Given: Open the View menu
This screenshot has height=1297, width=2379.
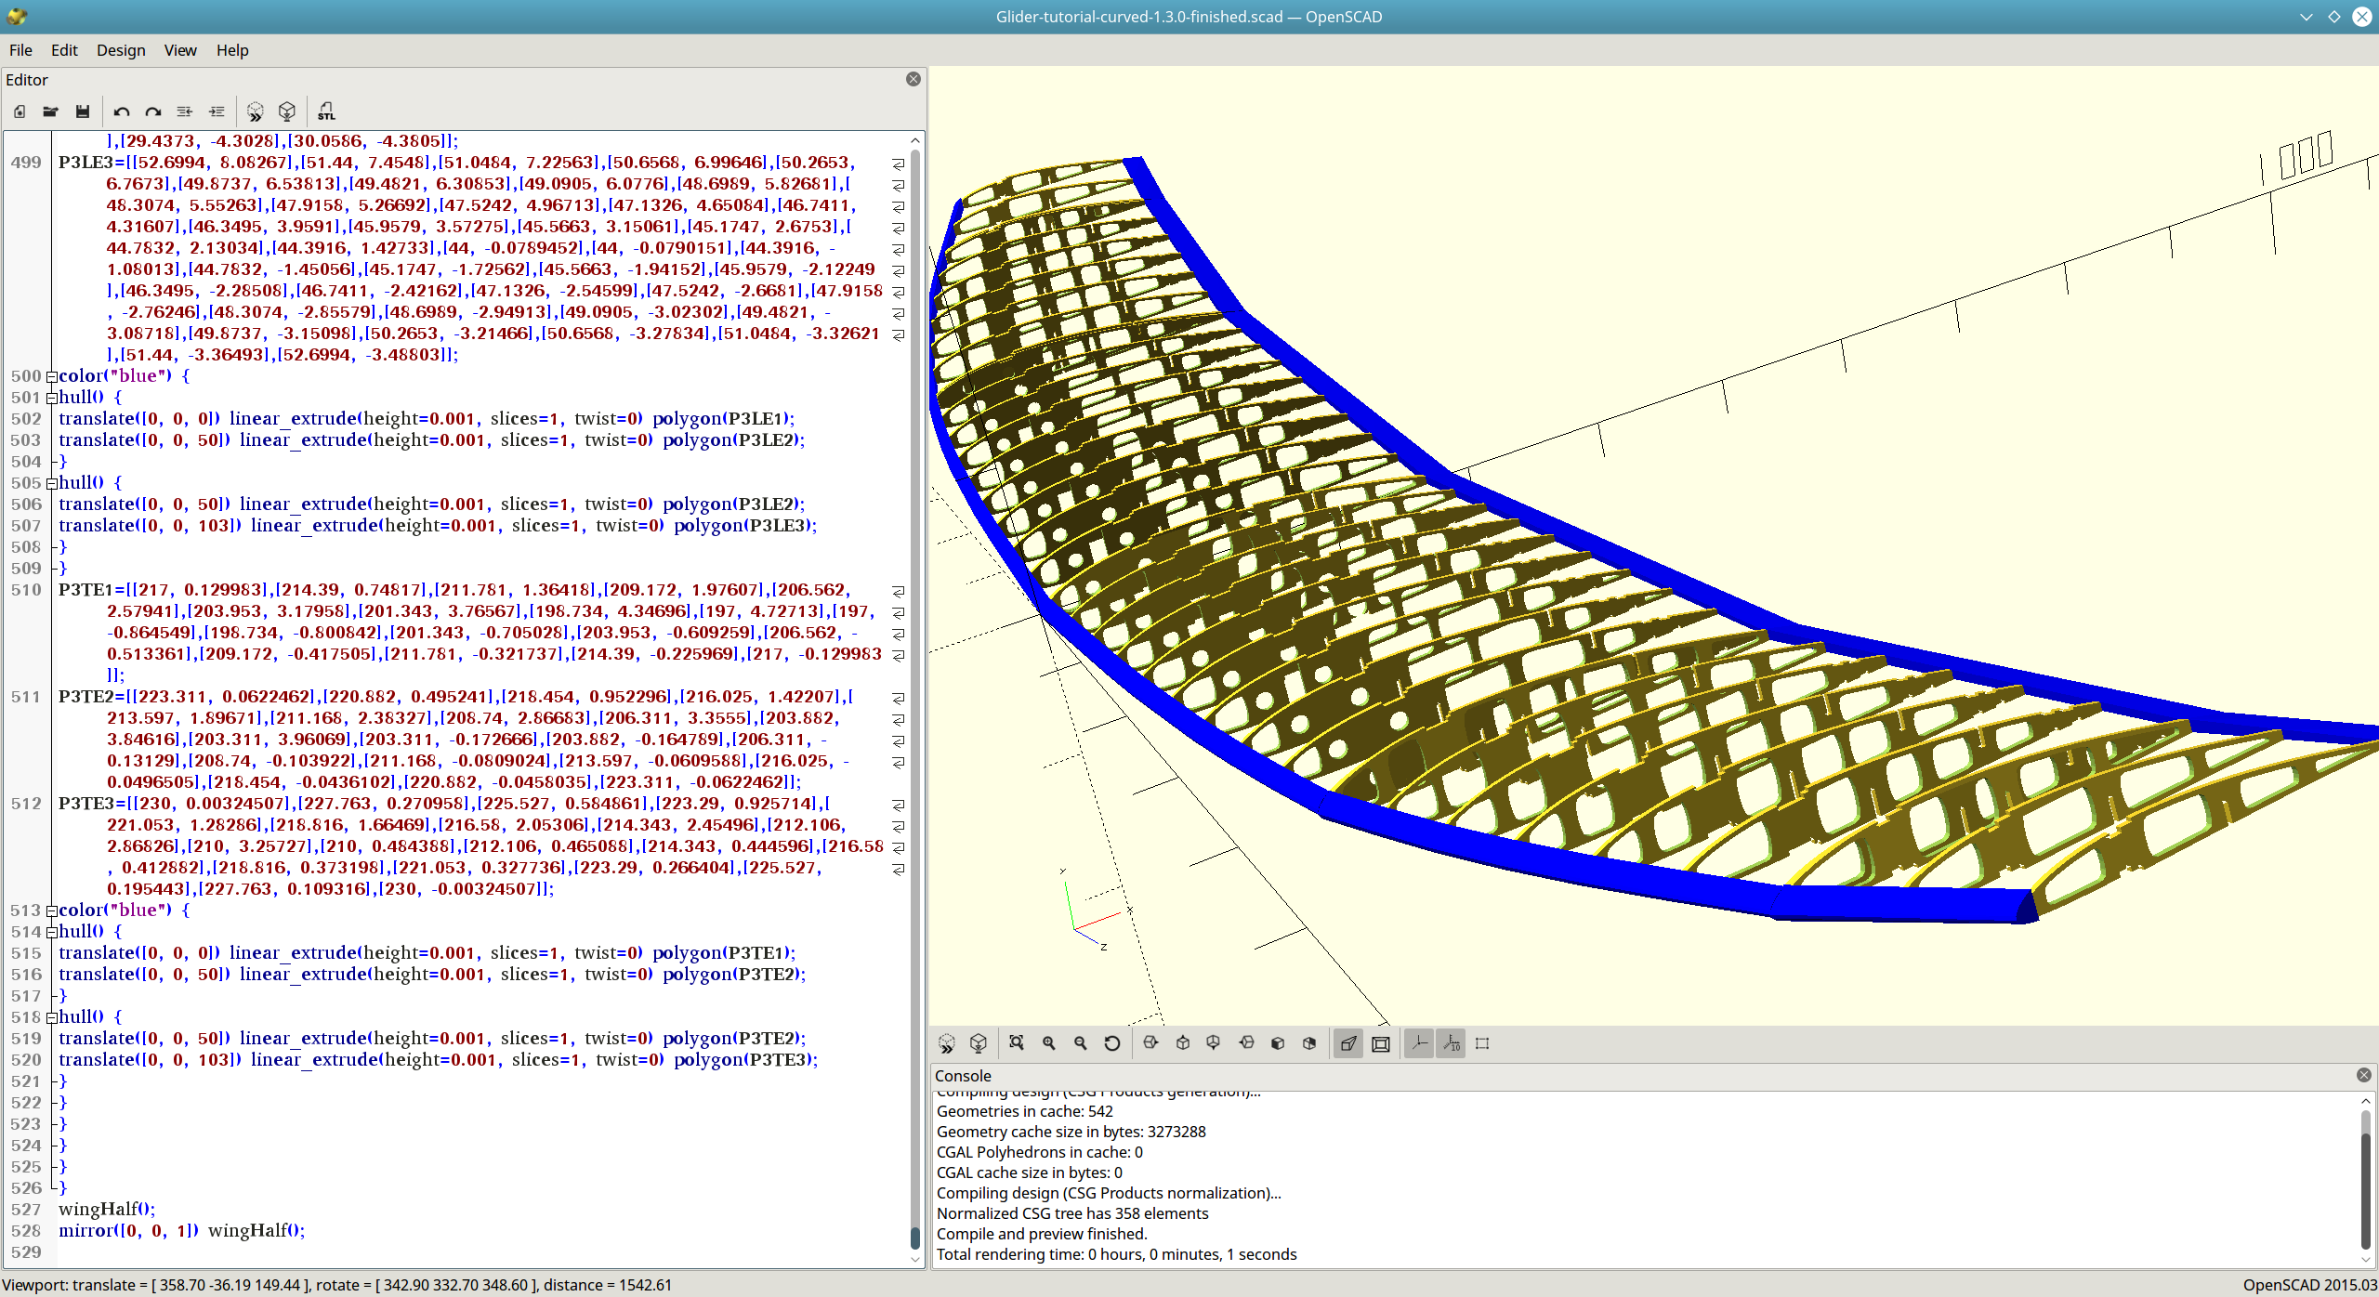Looking at the screenshot, I should [180, 50].
